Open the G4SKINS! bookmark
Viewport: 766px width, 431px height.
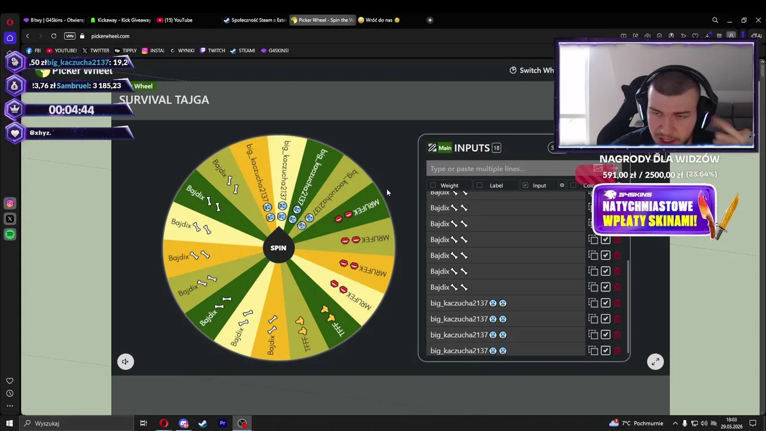point(275,50)
